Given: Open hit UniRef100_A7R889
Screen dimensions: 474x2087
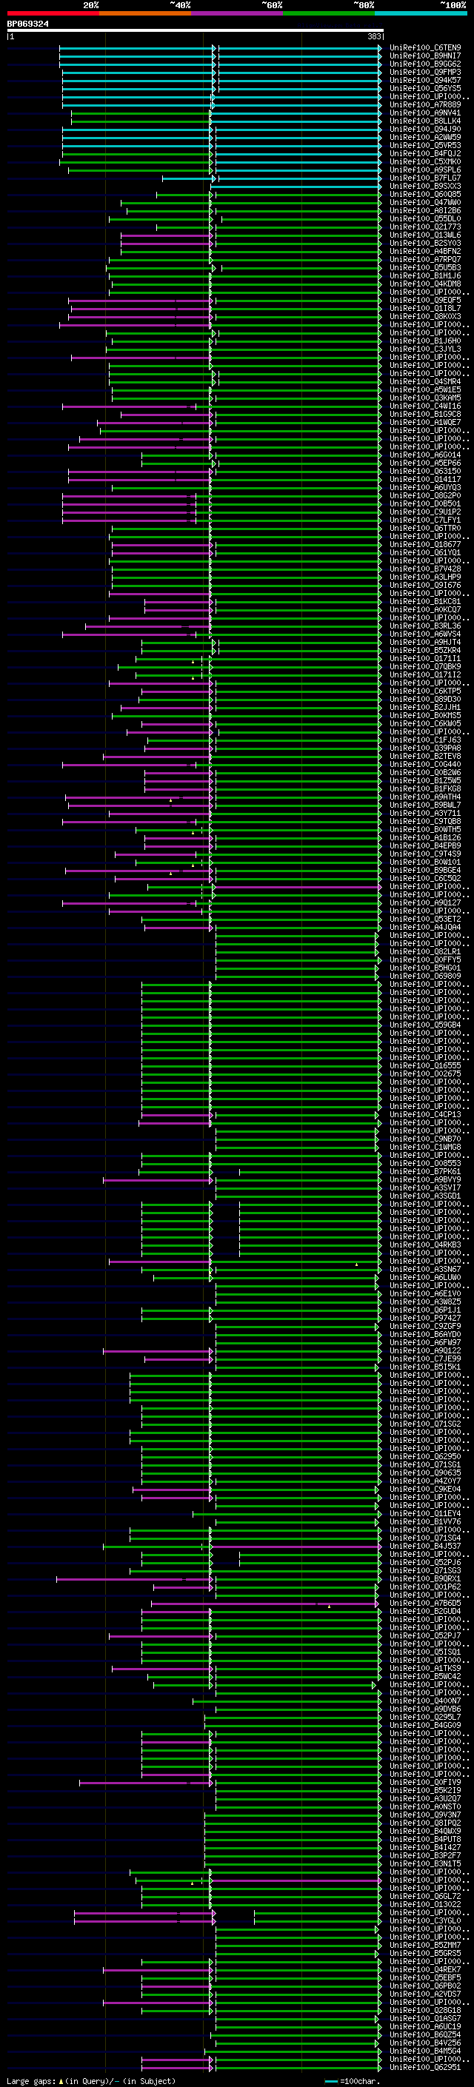Looking at the screenshot, I should (x=424, y=104).
